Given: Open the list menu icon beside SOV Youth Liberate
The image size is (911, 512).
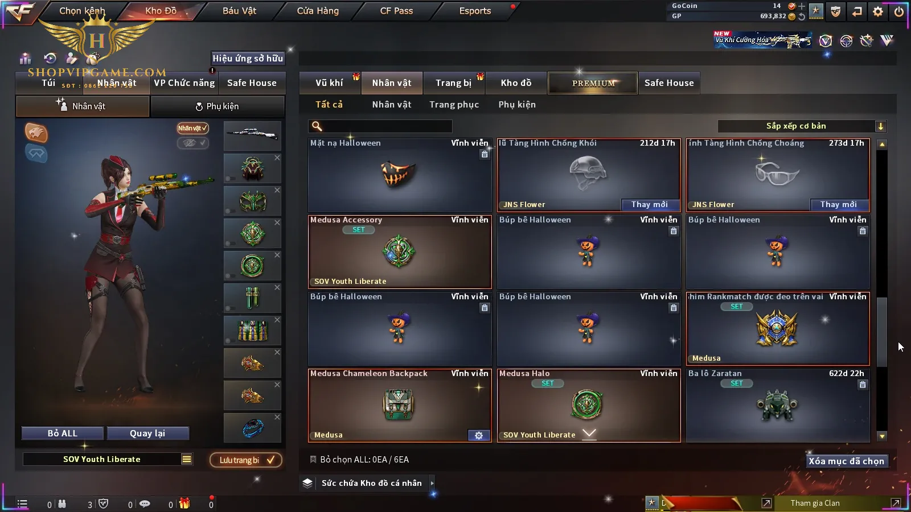Looking at the screenshot, I should pyautogui.click(x=187, y=459).
